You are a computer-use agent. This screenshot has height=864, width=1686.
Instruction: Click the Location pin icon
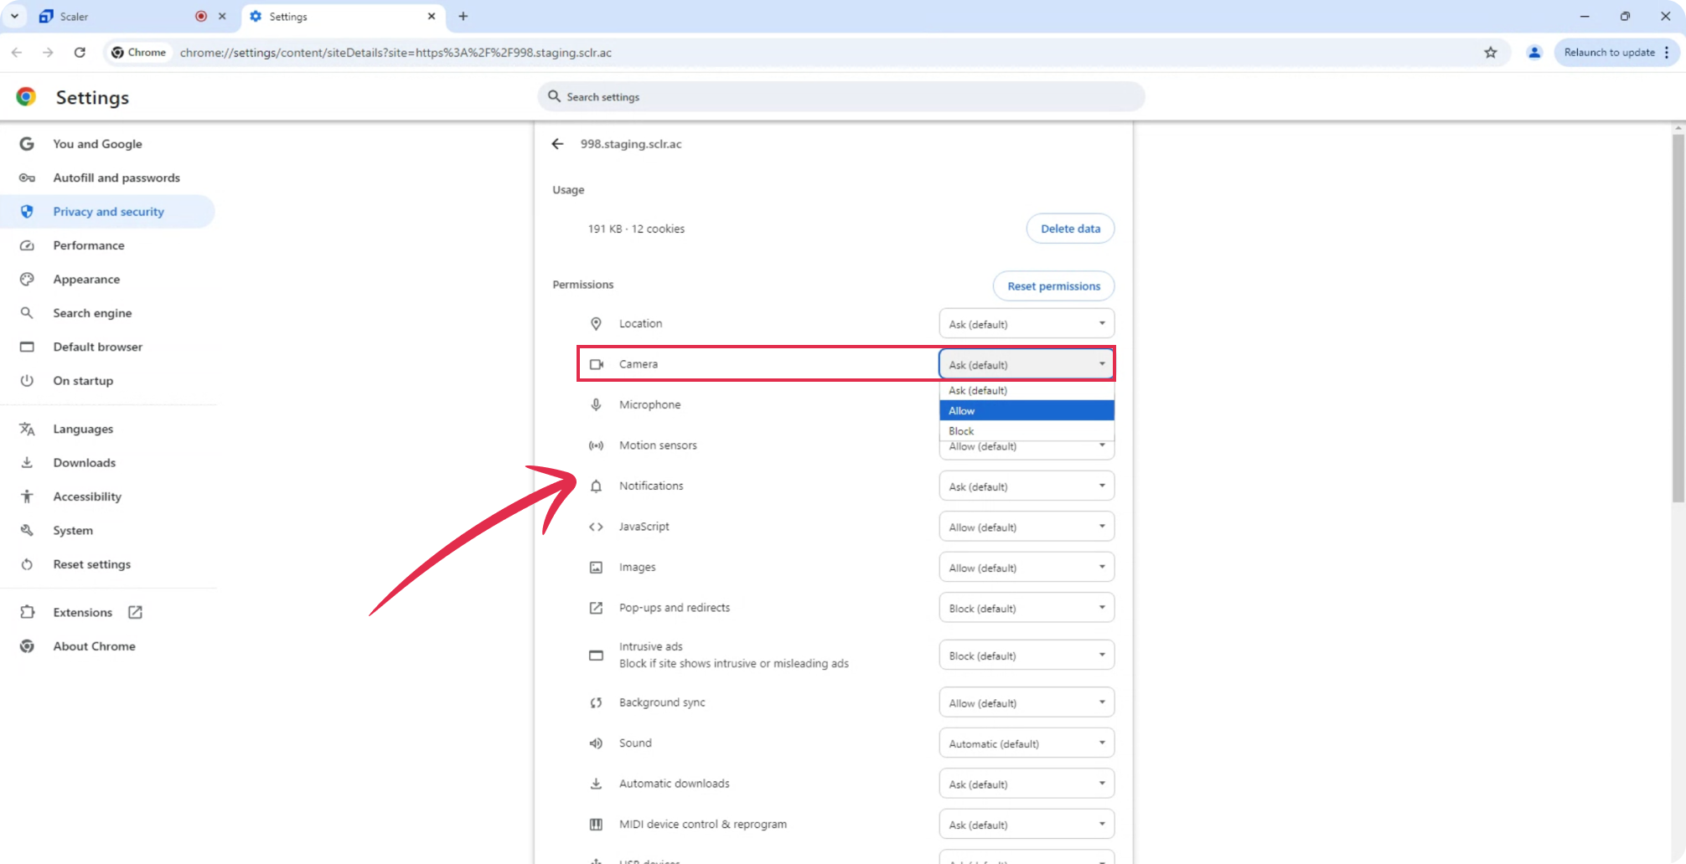(x=596, y=324)
